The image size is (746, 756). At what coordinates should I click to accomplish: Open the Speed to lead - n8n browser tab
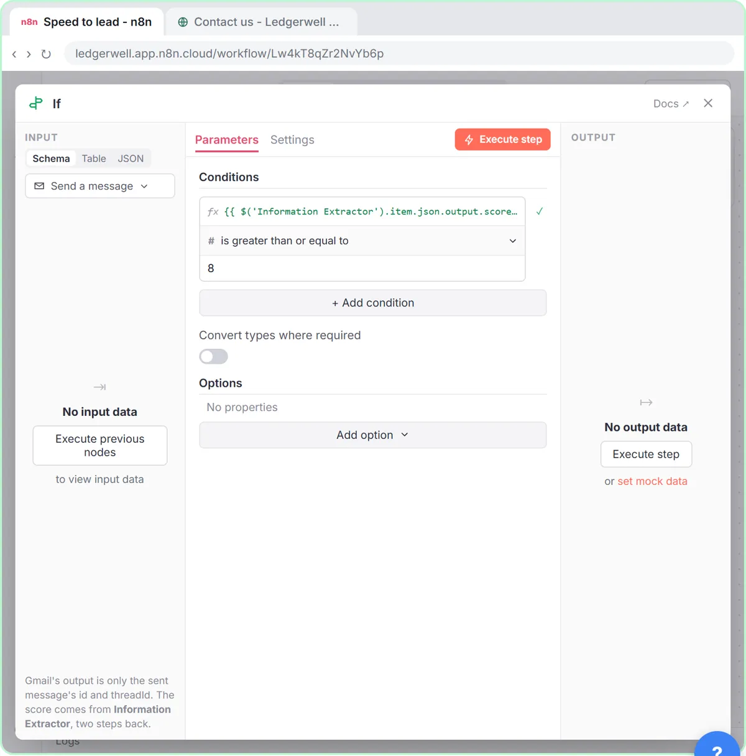coord(87,22)
